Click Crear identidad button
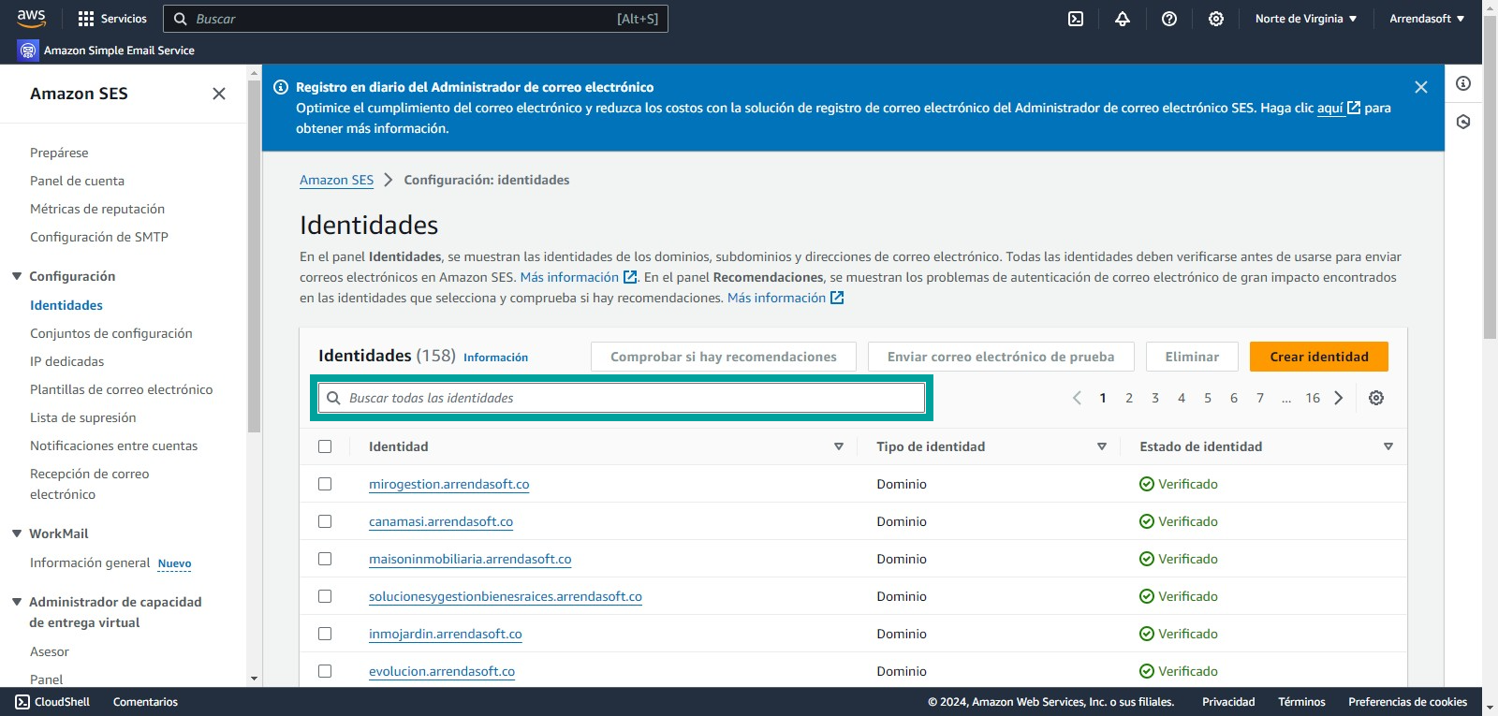The height and width of the screenshot is (716, 1498). pos(1319,357)
